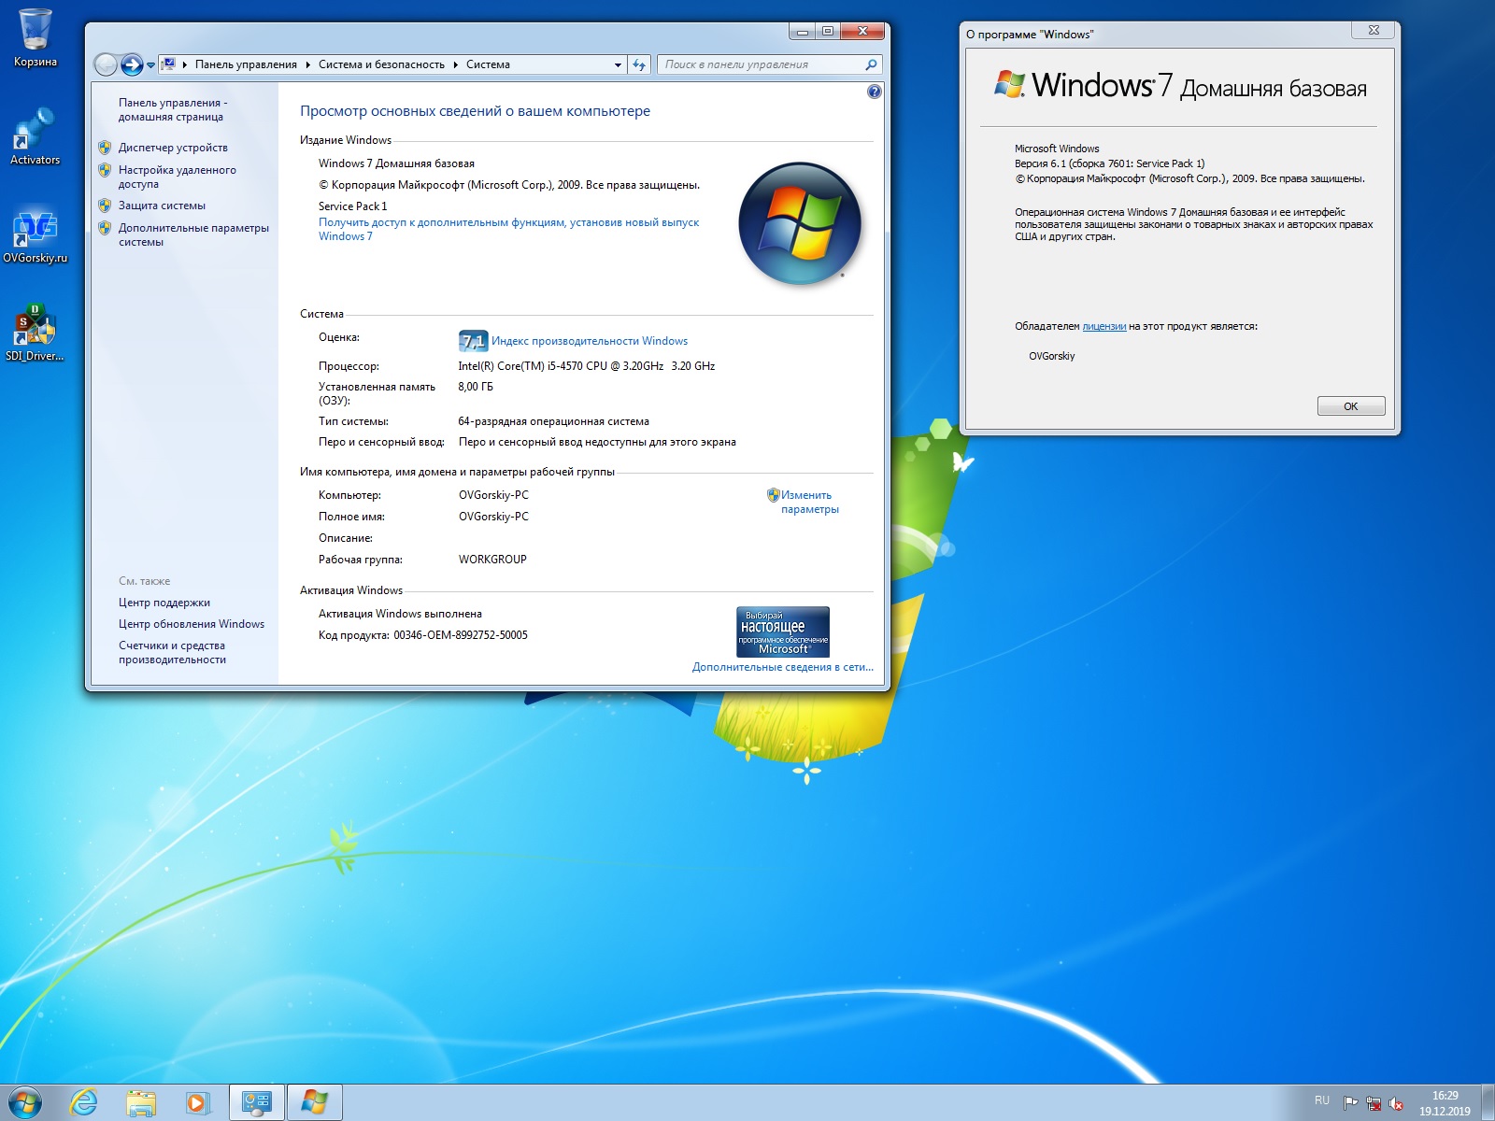The image size is (1495, 1121).
Task: Expand arrow after 'Панель управления' breadcrumb
Action: click(308, 64)
